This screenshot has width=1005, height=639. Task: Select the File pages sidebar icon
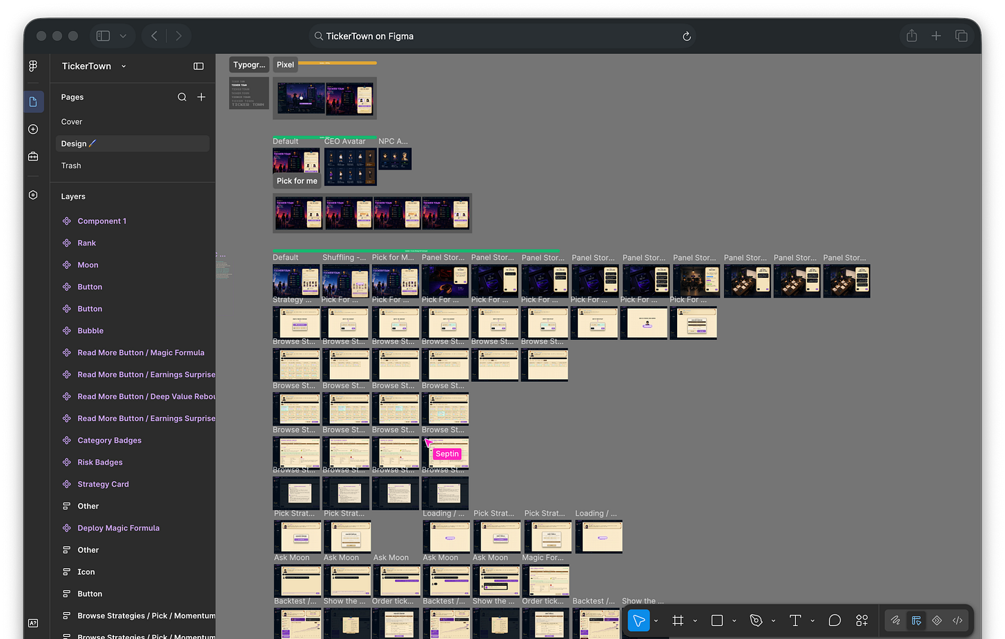[x=33, y=102]
